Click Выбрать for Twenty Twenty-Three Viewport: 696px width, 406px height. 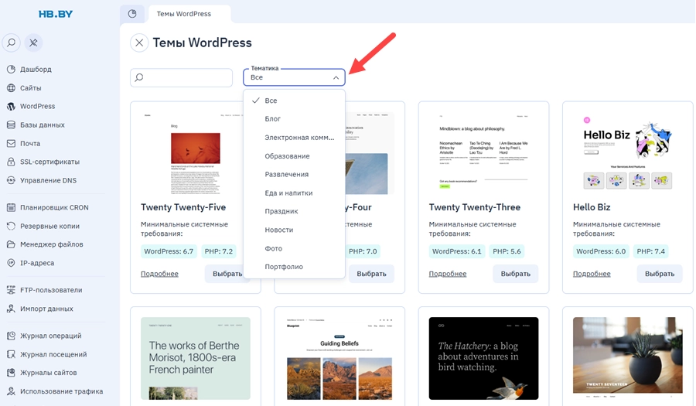coord(515,274)
